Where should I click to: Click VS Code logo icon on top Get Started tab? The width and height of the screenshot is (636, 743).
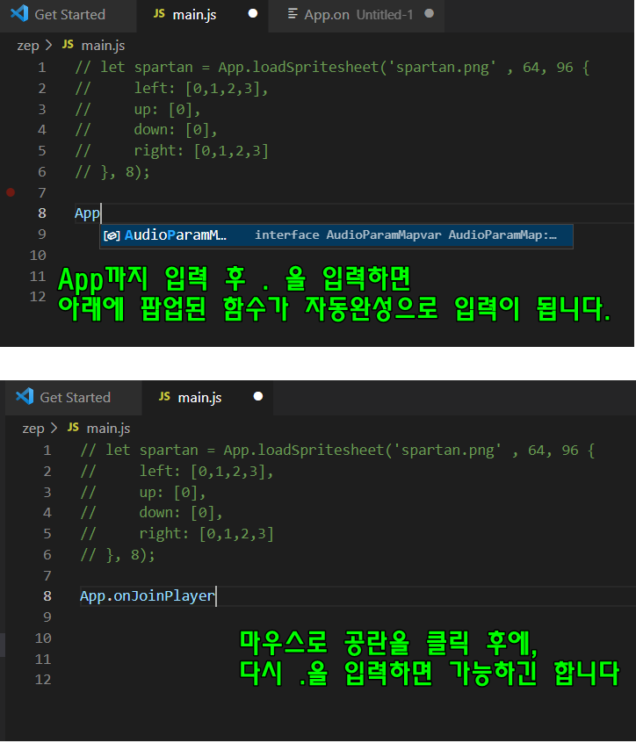(x=19, y=13)
